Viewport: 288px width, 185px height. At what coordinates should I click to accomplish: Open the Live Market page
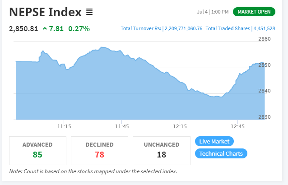coord(214,141)
